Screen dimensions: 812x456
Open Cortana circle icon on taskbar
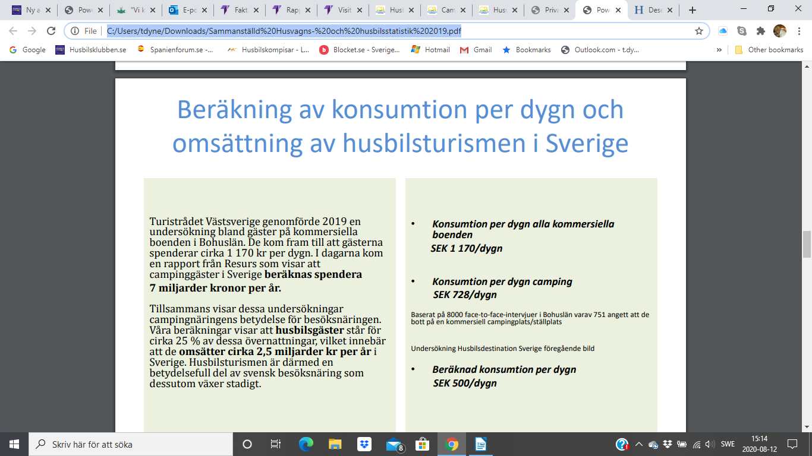click(247, 444)
